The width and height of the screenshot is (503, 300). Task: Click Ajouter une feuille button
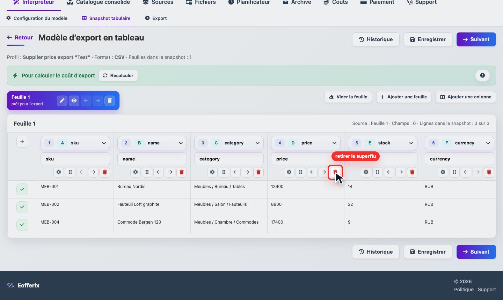tap(404, 97)
